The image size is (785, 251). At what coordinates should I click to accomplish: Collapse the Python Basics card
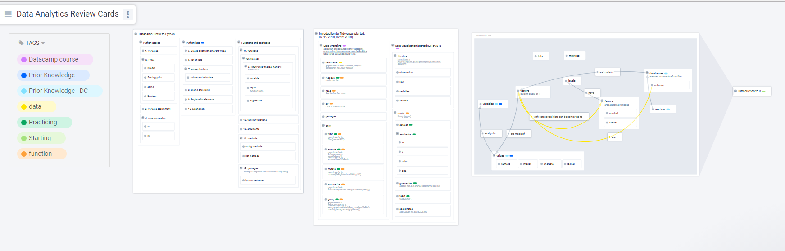click(141, 42)
